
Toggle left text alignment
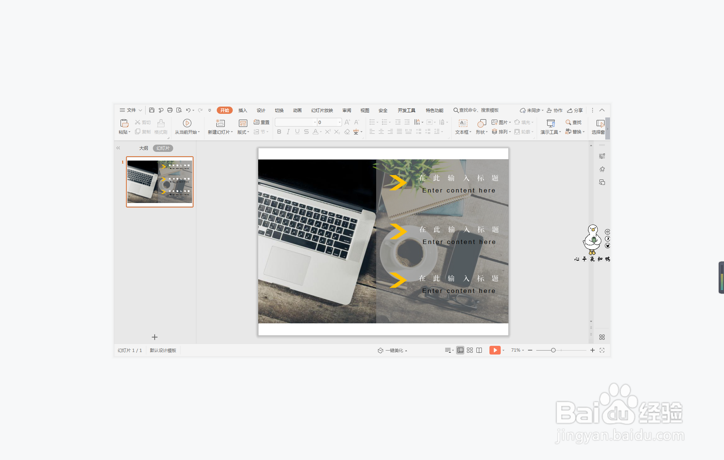point(372,132)
